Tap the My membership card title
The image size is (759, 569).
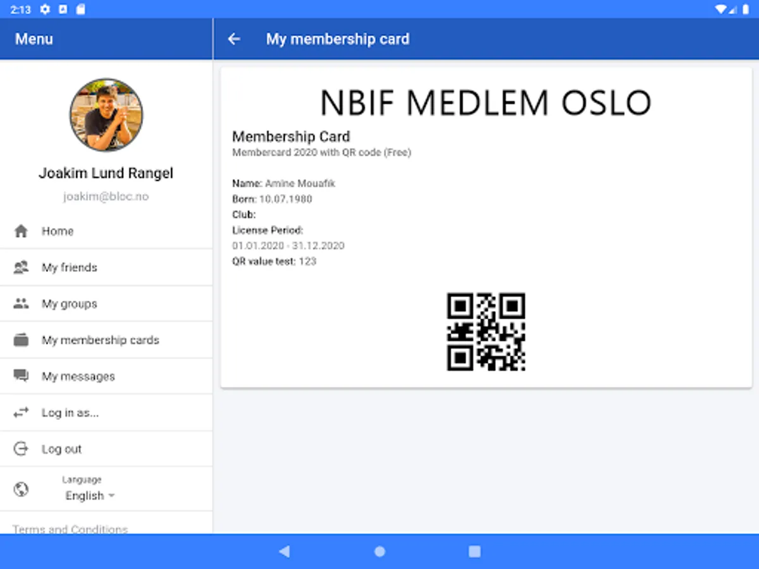tap(338, 39)
